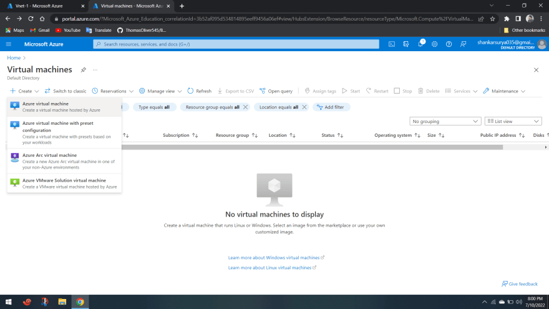Switch to the Vnet-1 browser tab
The width and height of the screenshot is (549, 309).
42,6
